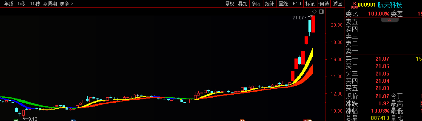Click the 最高 label
The image size is (422, 121).
tap(397, 104)
